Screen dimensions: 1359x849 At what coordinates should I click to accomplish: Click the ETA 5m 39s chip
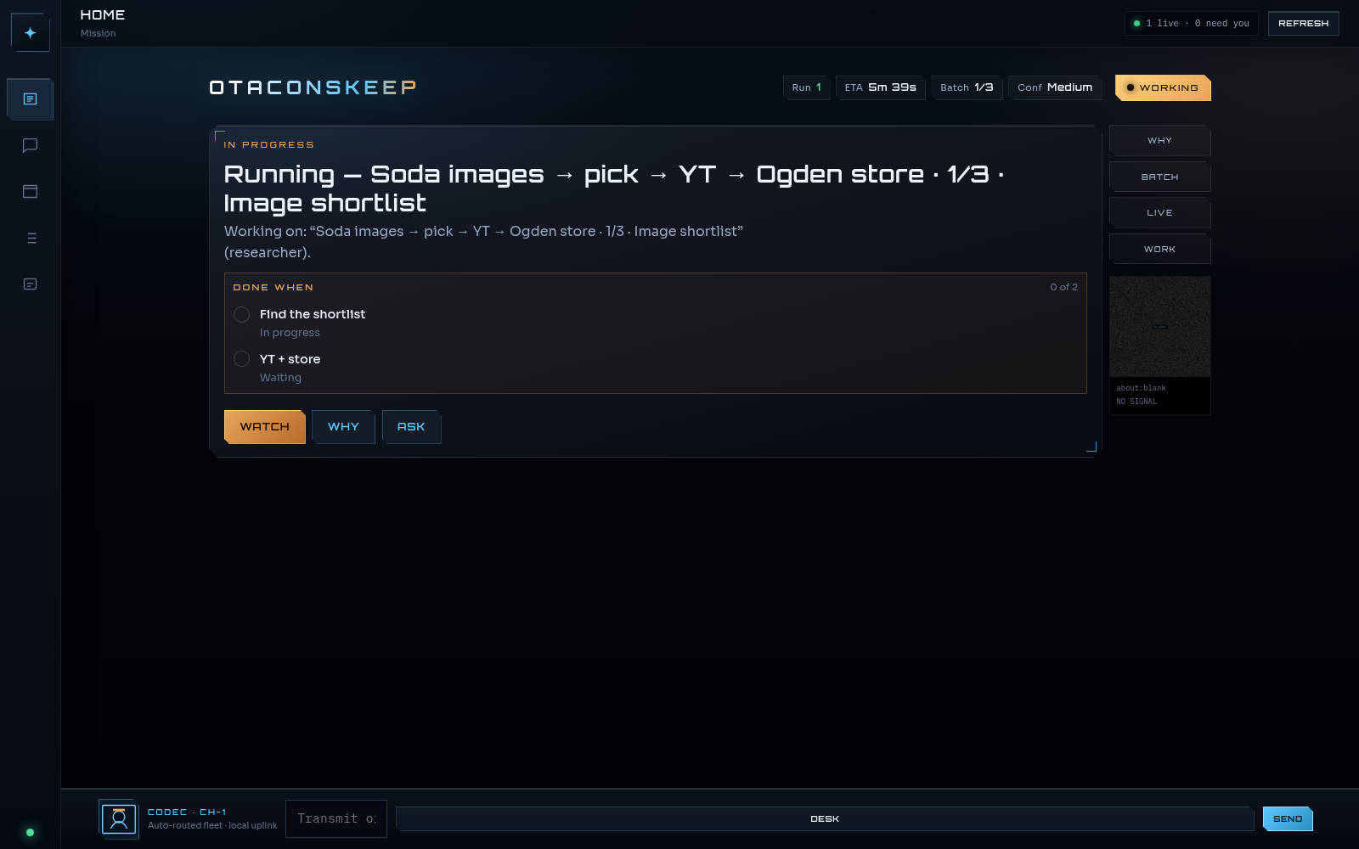pyautogui.click(x=880, y=87)
